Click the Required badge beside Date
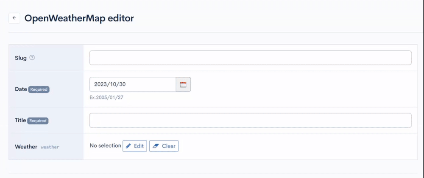The height and width of the screenshot is (178, 424). (x=39, y=89)
